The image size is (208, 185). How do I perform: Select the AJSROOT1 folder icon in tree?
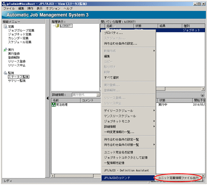57,26
